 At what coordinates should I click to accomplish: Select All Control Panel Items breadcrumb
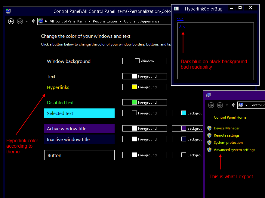point(68,21)
